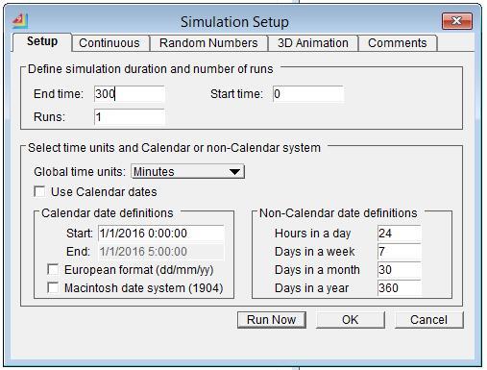The width and height of the screenshot is (487, 370).
Task: Click the Runs input field
Action: (130, 117)
